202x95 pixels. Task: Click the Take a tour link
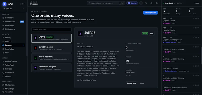9,92
